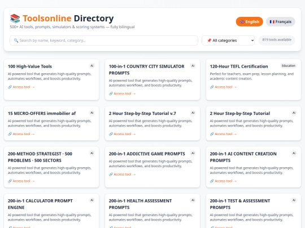Click AI tag on Health Assessment Prompts card
The image size is (305, 228).
click(x=193, y=200)
